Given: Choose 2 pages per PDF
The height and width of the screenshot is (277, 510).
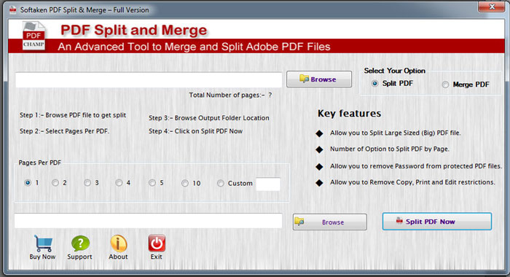Looking at the screenshot, I should (x=55, y=183).
